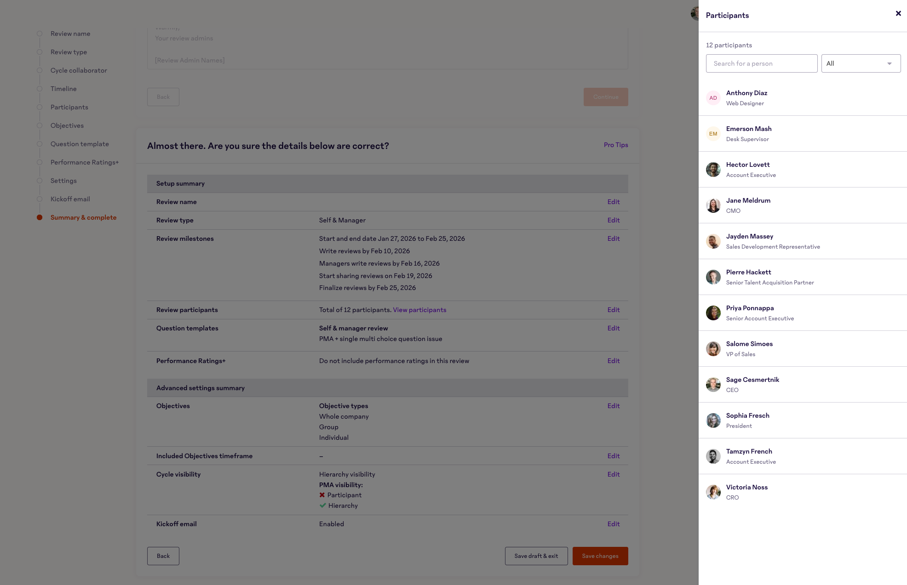Click Save changes button
Viewport: 907px width, 585px height.
[x=600, y=556]
